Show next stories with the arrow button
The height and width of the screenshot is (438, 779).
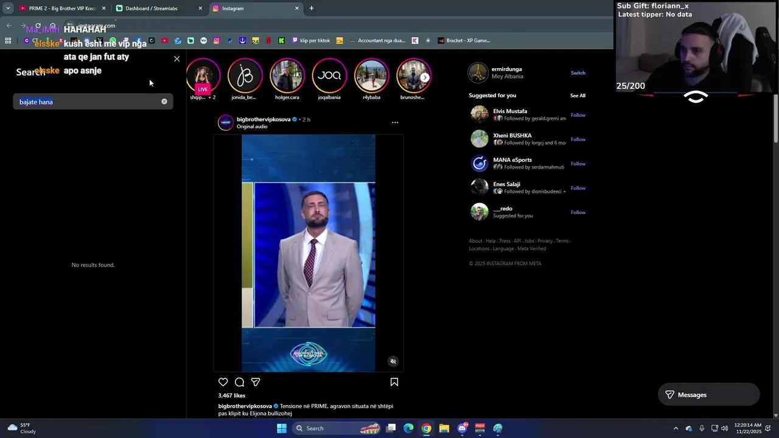[x=425, y=77]
